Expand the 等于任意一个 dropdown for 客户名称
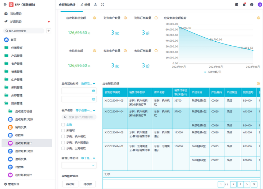The width and height of the screenshot is (263, 189). [x=85, y=110]
